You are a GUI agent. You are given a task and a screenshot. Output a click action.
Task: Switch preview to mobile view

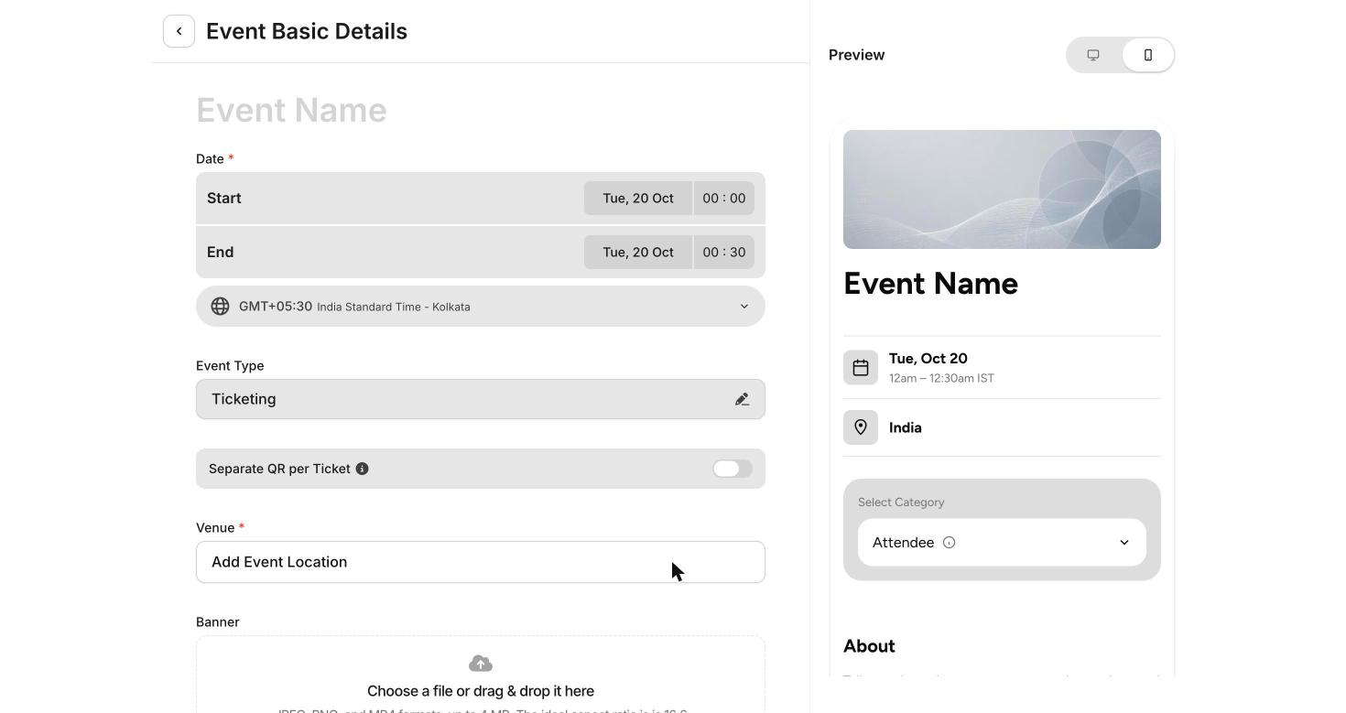1148,55
